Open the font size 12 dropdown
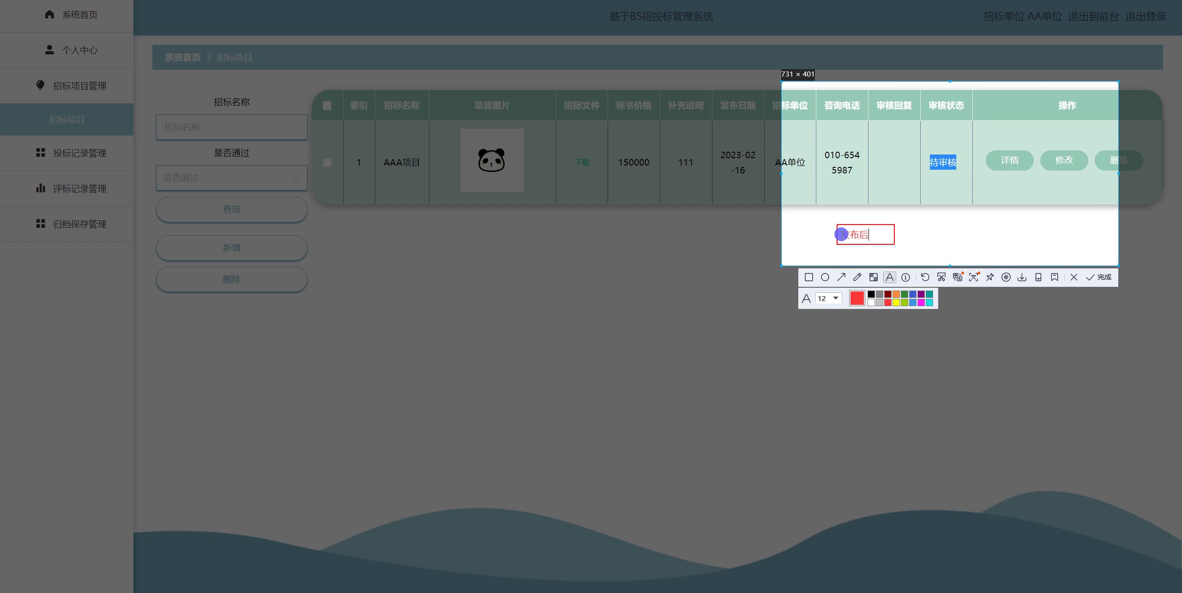 829,298
